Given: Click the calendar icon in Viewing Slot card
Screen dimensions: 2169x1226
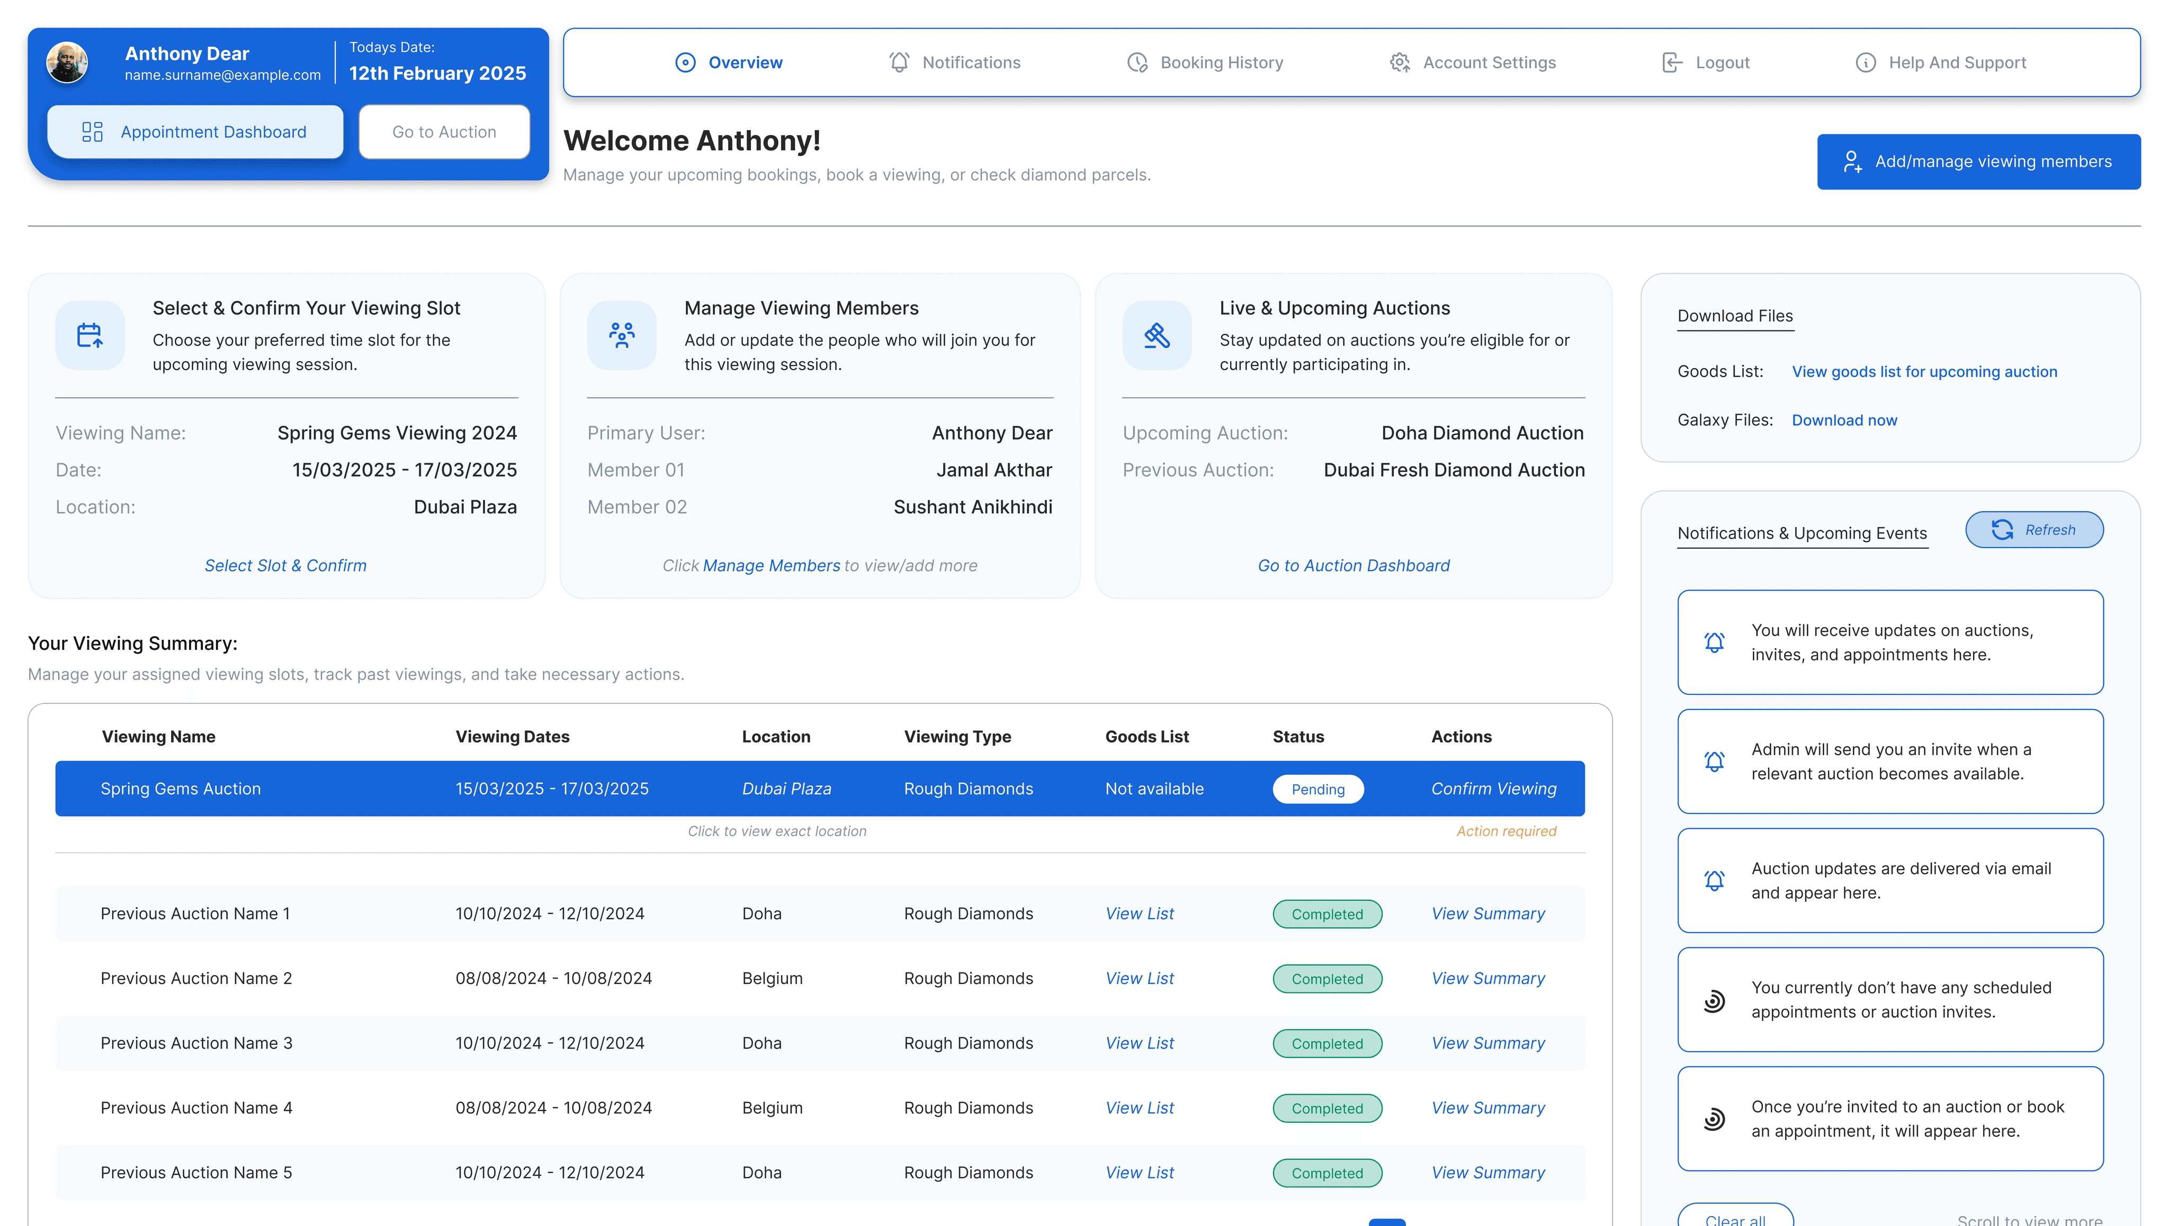Looking at the screenshot, I should click(89, 335).
